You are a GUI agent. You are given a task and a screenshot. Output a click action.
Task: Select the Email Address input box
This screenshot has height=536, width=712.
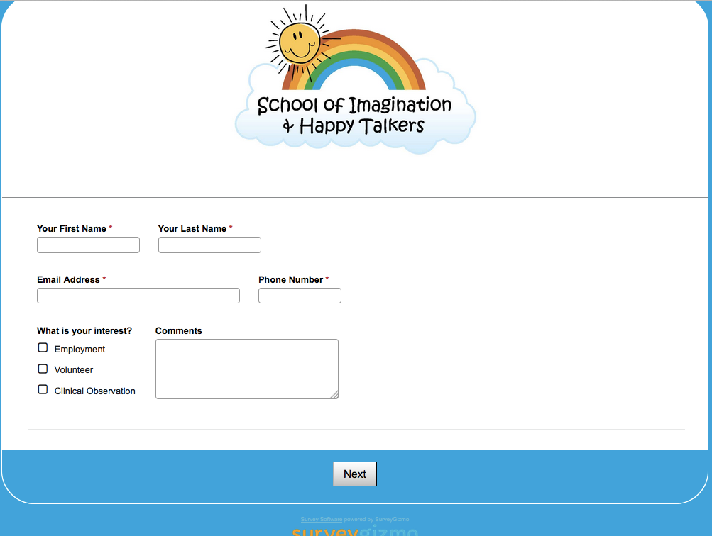[x=138, y=296]
